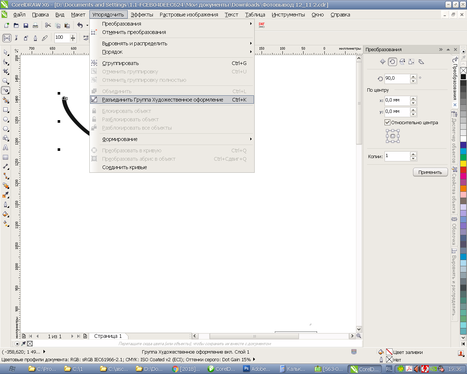
Task: Select the Shape edit tool
Action: (x=5, y=62)
